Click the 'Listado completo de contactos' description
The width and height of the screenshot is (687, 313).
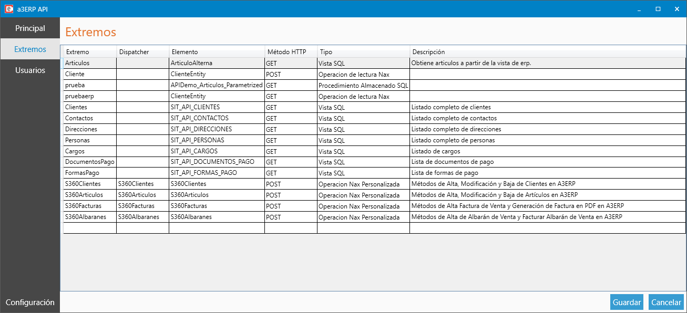pyautogui.click(x=548, y=118)
